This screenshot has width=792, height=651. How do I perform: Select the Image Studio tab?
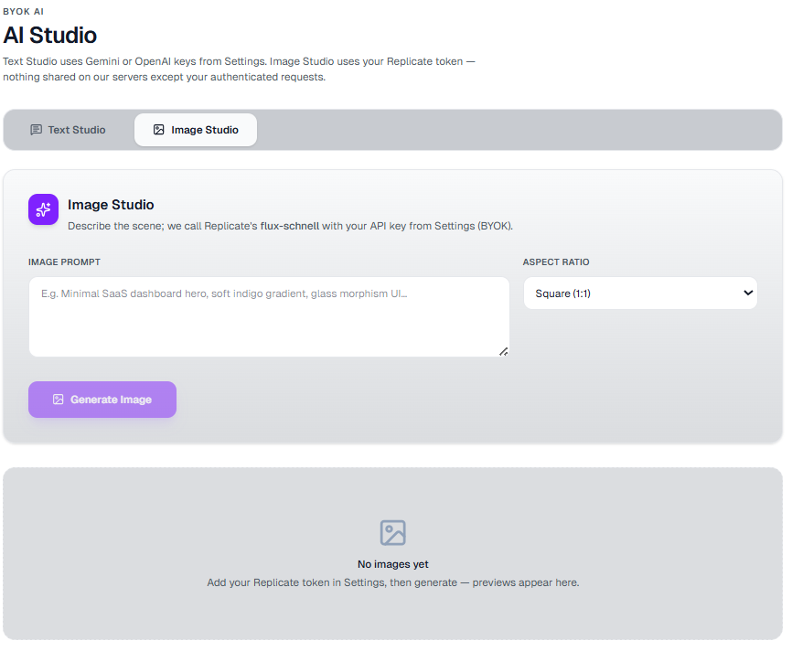[x=196, y=130]
